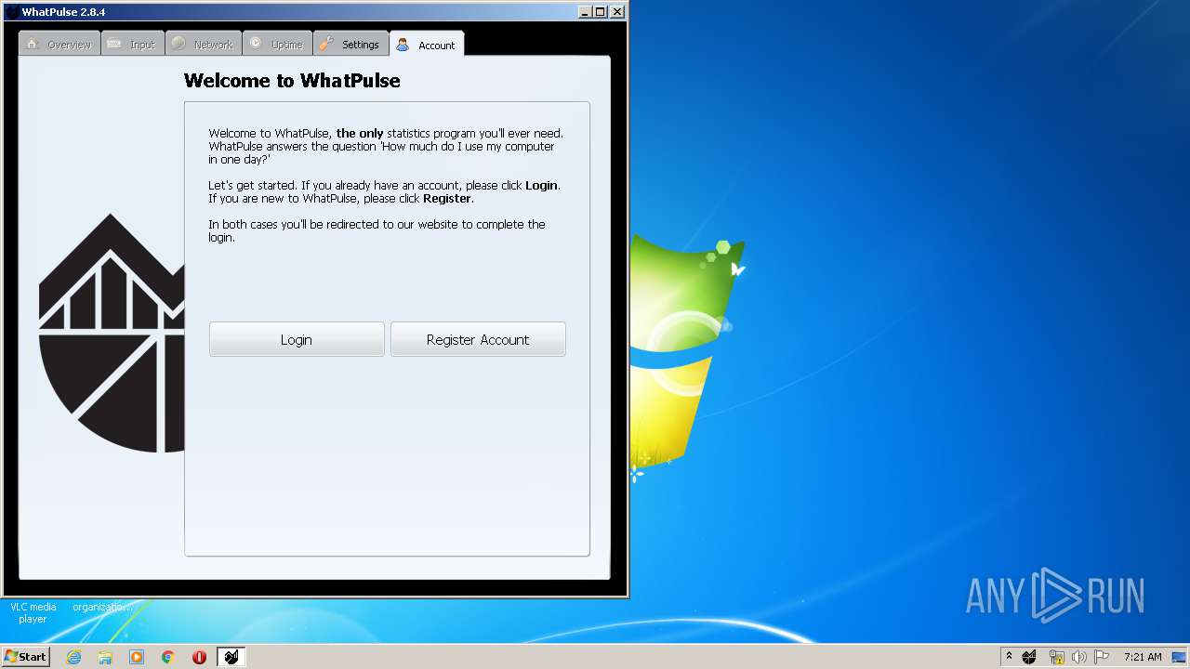Click the Register Account button
Screen dimensions: 1190x669
(x=478, y=339)
